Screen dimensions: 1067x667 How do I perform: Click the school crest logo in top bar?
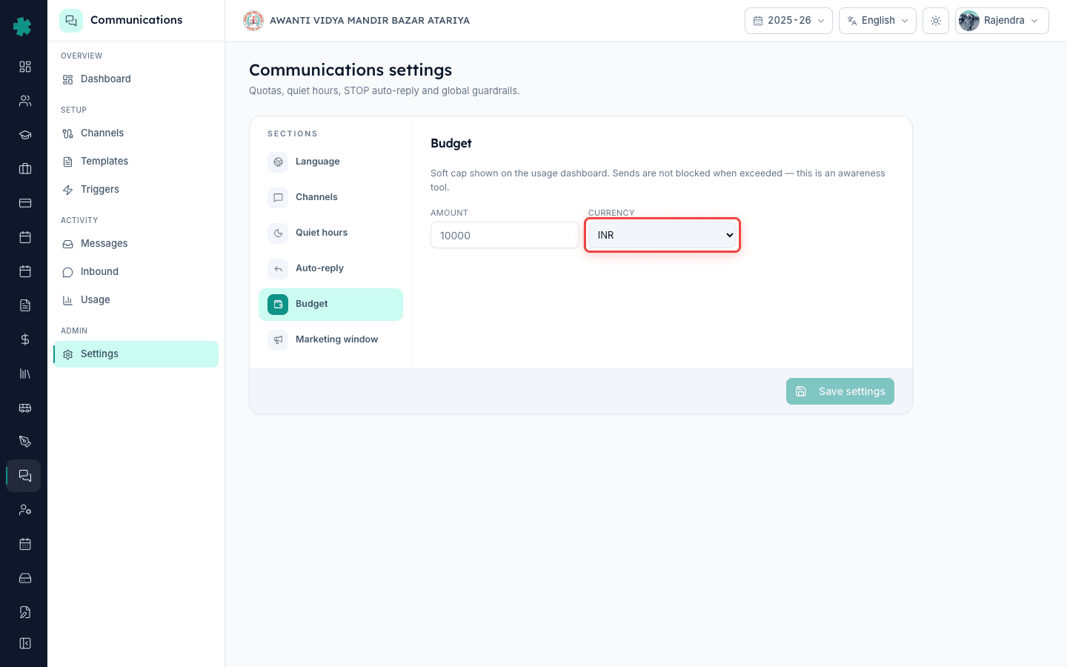[253, 21]
